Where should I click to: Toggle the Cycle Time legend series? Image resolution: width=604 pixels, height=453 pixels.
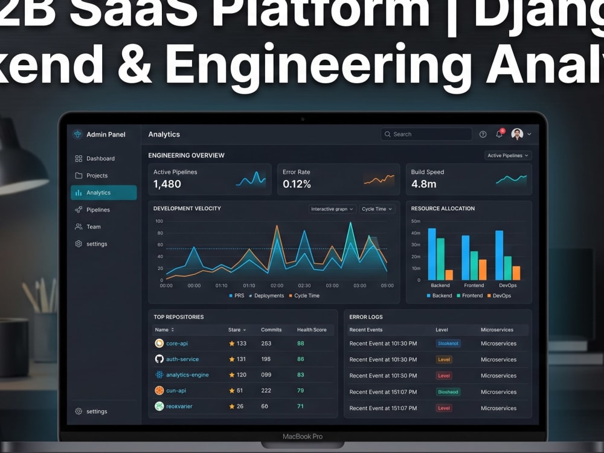point(304,295)
